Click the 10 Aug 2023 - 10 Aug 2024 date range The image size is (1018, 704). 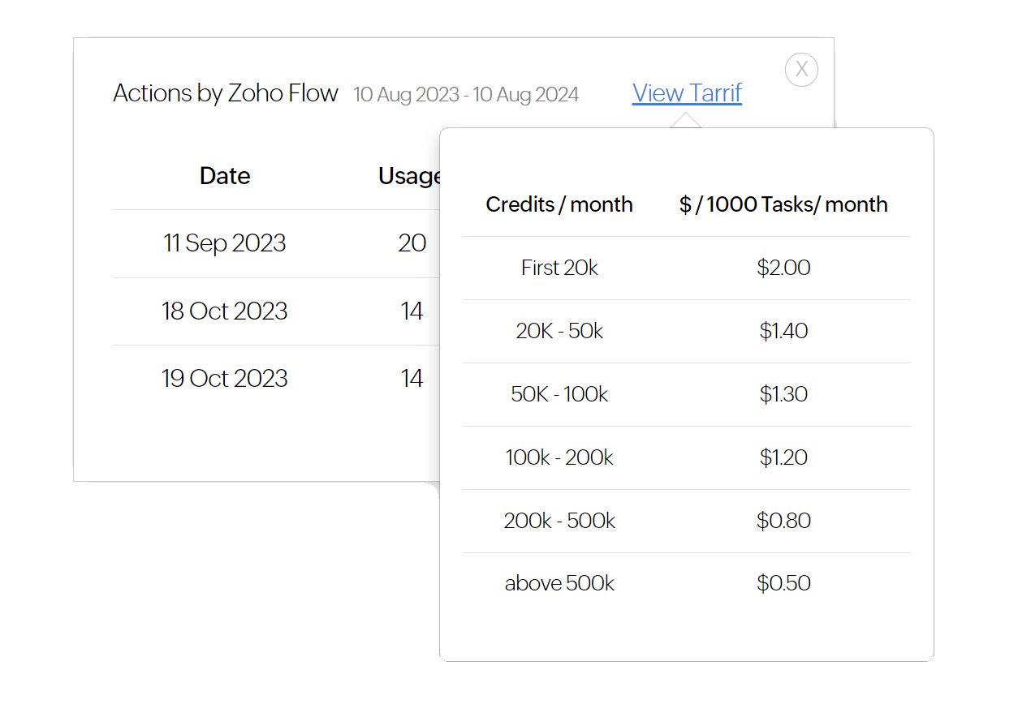click(466, 95)
